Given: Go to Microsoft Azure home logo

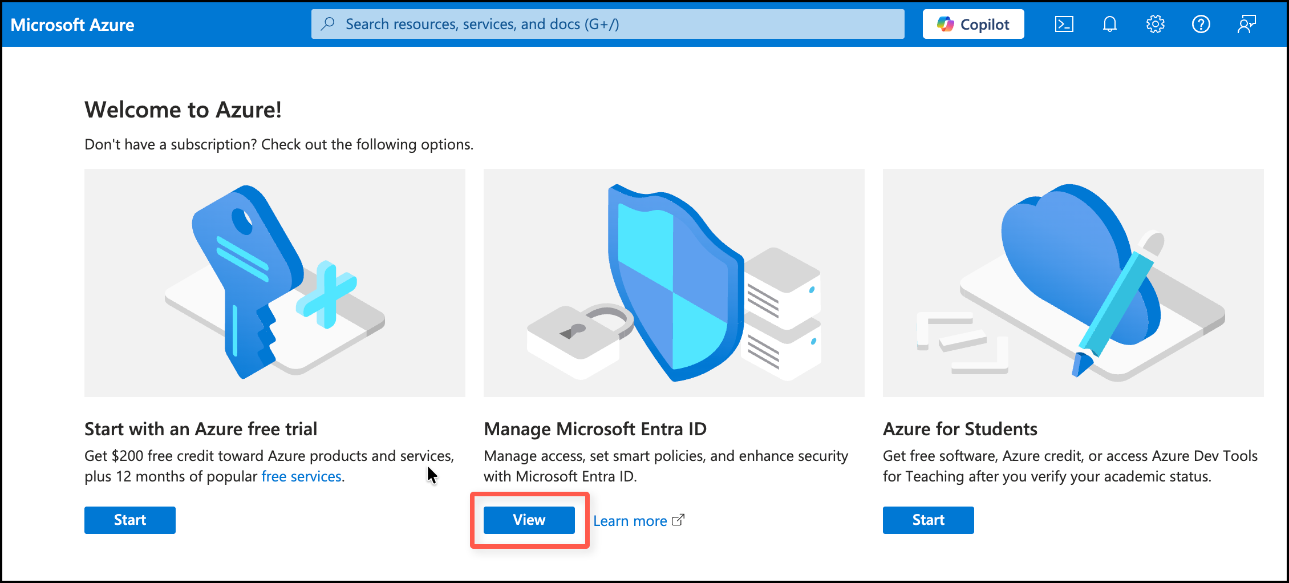Looking at the screenshot, I should click(x=72, y=25).
